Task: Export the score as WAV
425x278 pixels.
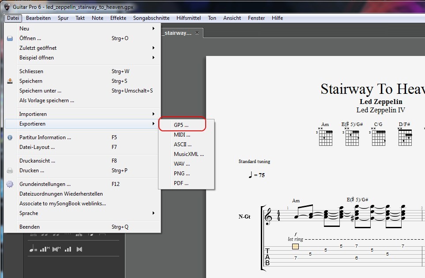Action: [187, 164]
